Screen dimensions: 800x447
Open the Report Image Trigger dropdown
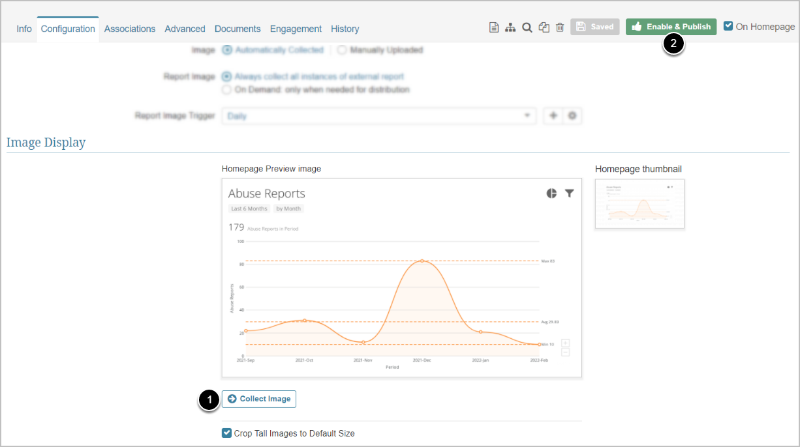(x=378, y=116)
